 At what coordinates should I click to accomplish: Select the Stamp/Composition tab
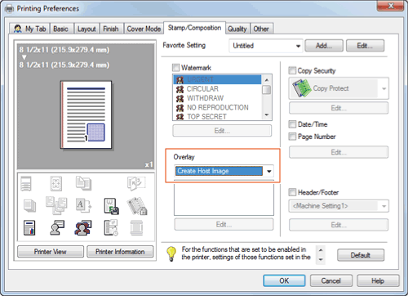(x=194, y=28)
